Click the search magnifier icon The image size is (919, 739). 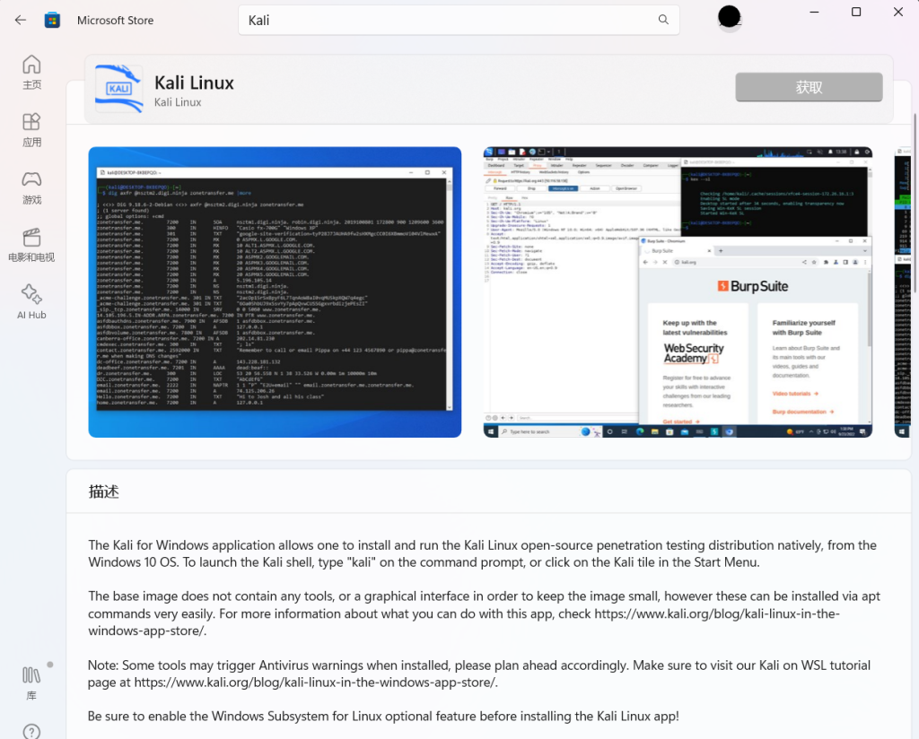tap(663, 20)
